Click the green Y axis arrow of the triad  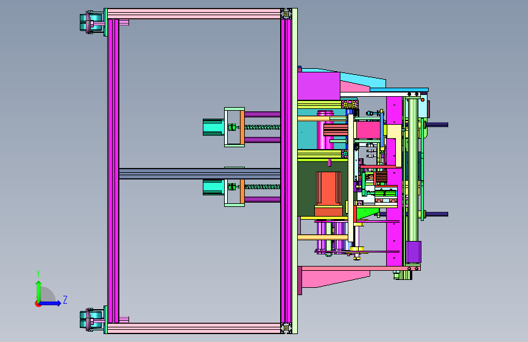[39, 291]
